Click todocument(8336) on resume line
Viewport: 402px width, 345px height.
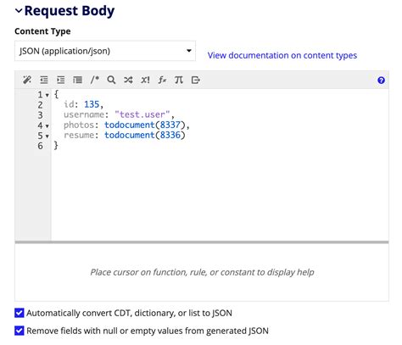point(145,135)
